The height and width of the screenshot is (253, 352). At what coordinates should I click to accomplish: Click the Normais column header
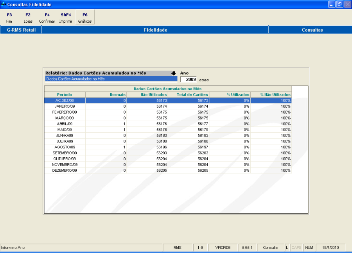point(106,94)
